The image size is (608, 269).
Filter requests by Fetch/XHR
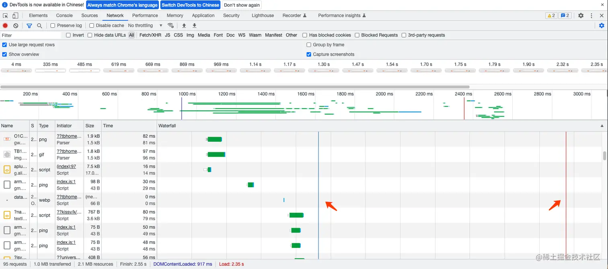point(150,35)
